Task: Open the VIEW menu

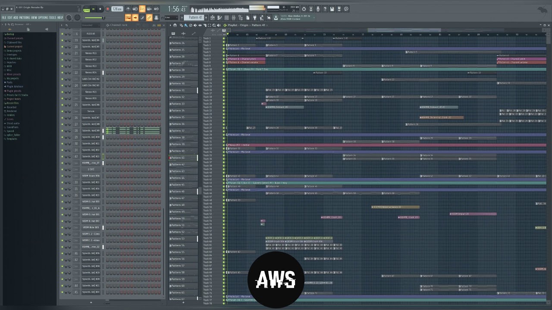Action: 34,18
